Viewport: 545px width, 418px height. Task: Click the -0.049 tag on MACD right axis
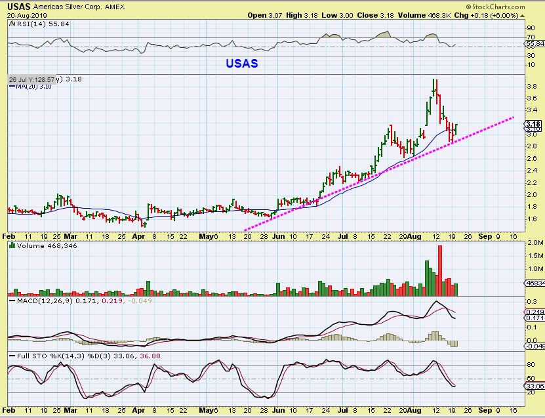coord(535,346)
